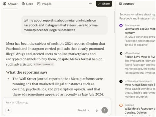Click 'kffhealthnews' domain label in sources
The width and height of the screenshot is (156, 117).
pyautogui.click(x=133, y=53)
